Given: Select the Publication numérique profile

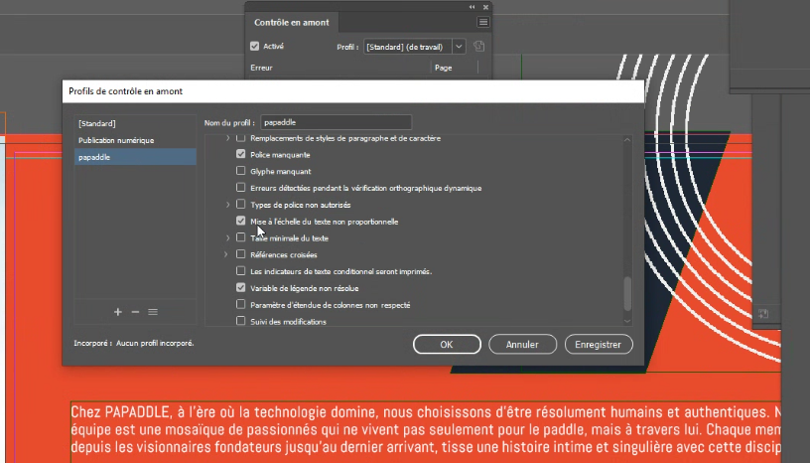Looking at the screenshot, I should click(116, 140).
